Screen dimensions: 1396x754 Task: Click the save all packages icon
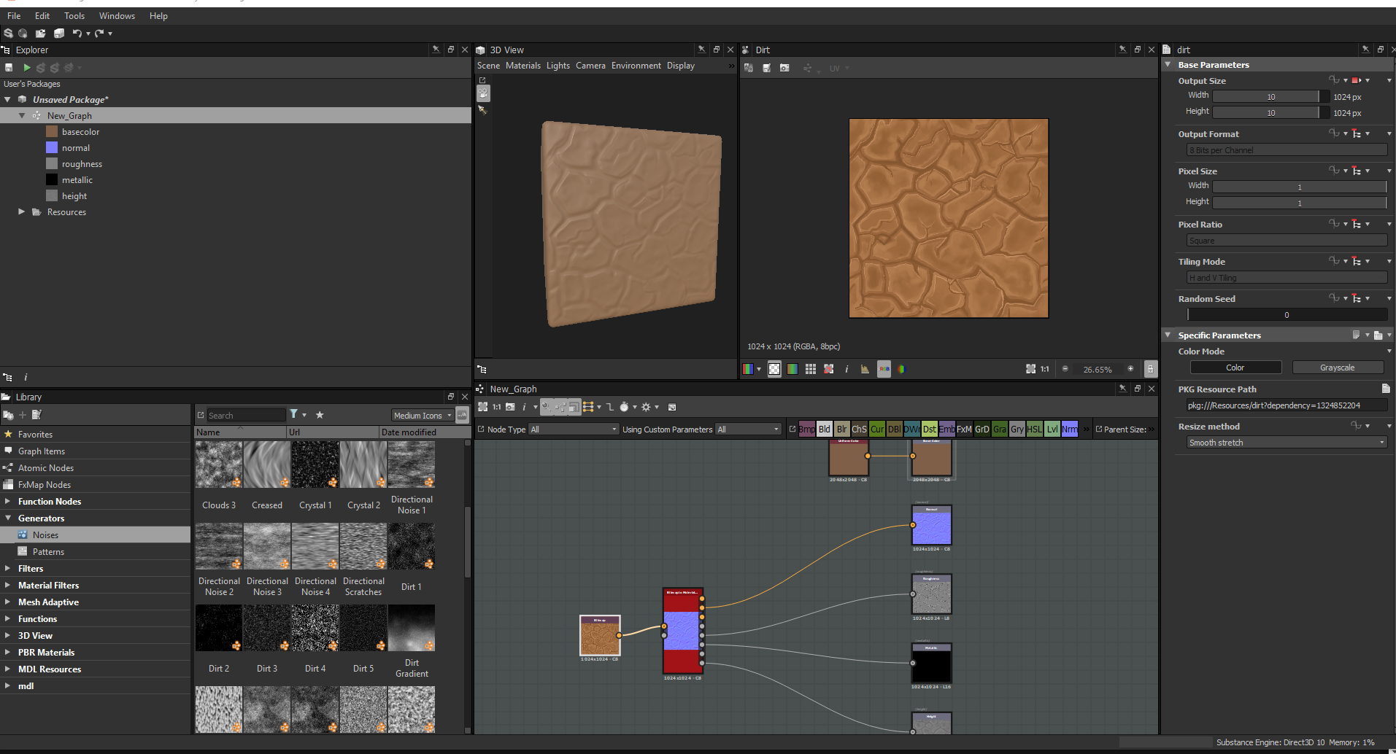coord(59,34)
